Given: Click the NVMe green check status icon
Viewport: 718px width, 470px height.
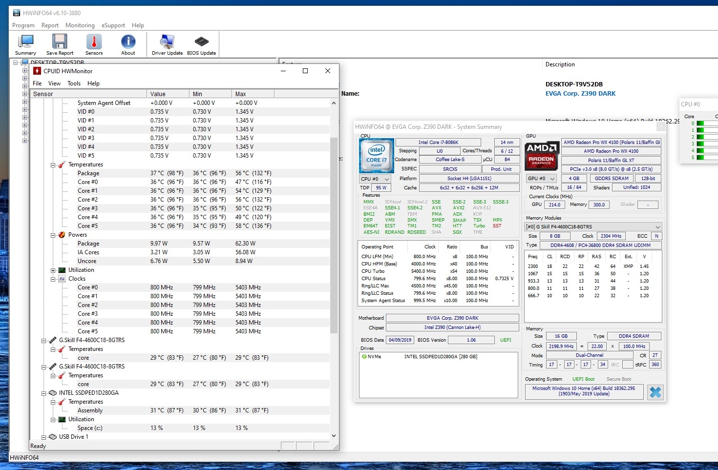Looking at the screenshot, I should tap(364, 357).
